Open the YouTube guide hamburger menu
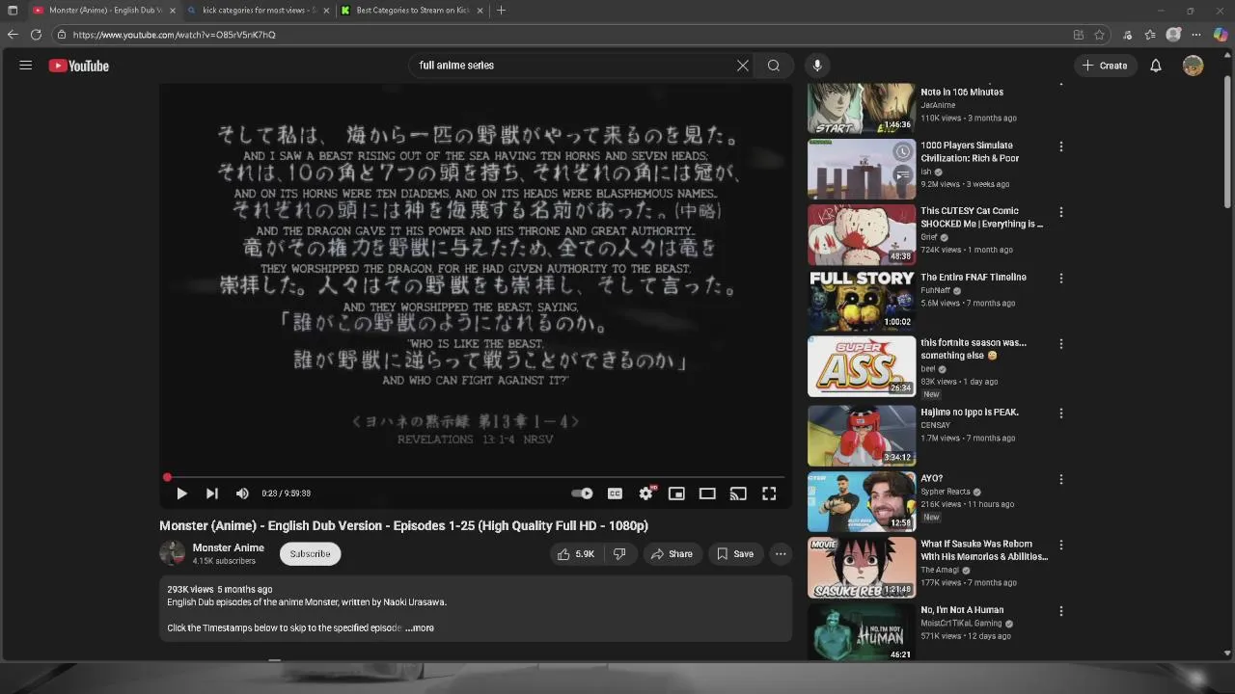 [x=26, y=66]
